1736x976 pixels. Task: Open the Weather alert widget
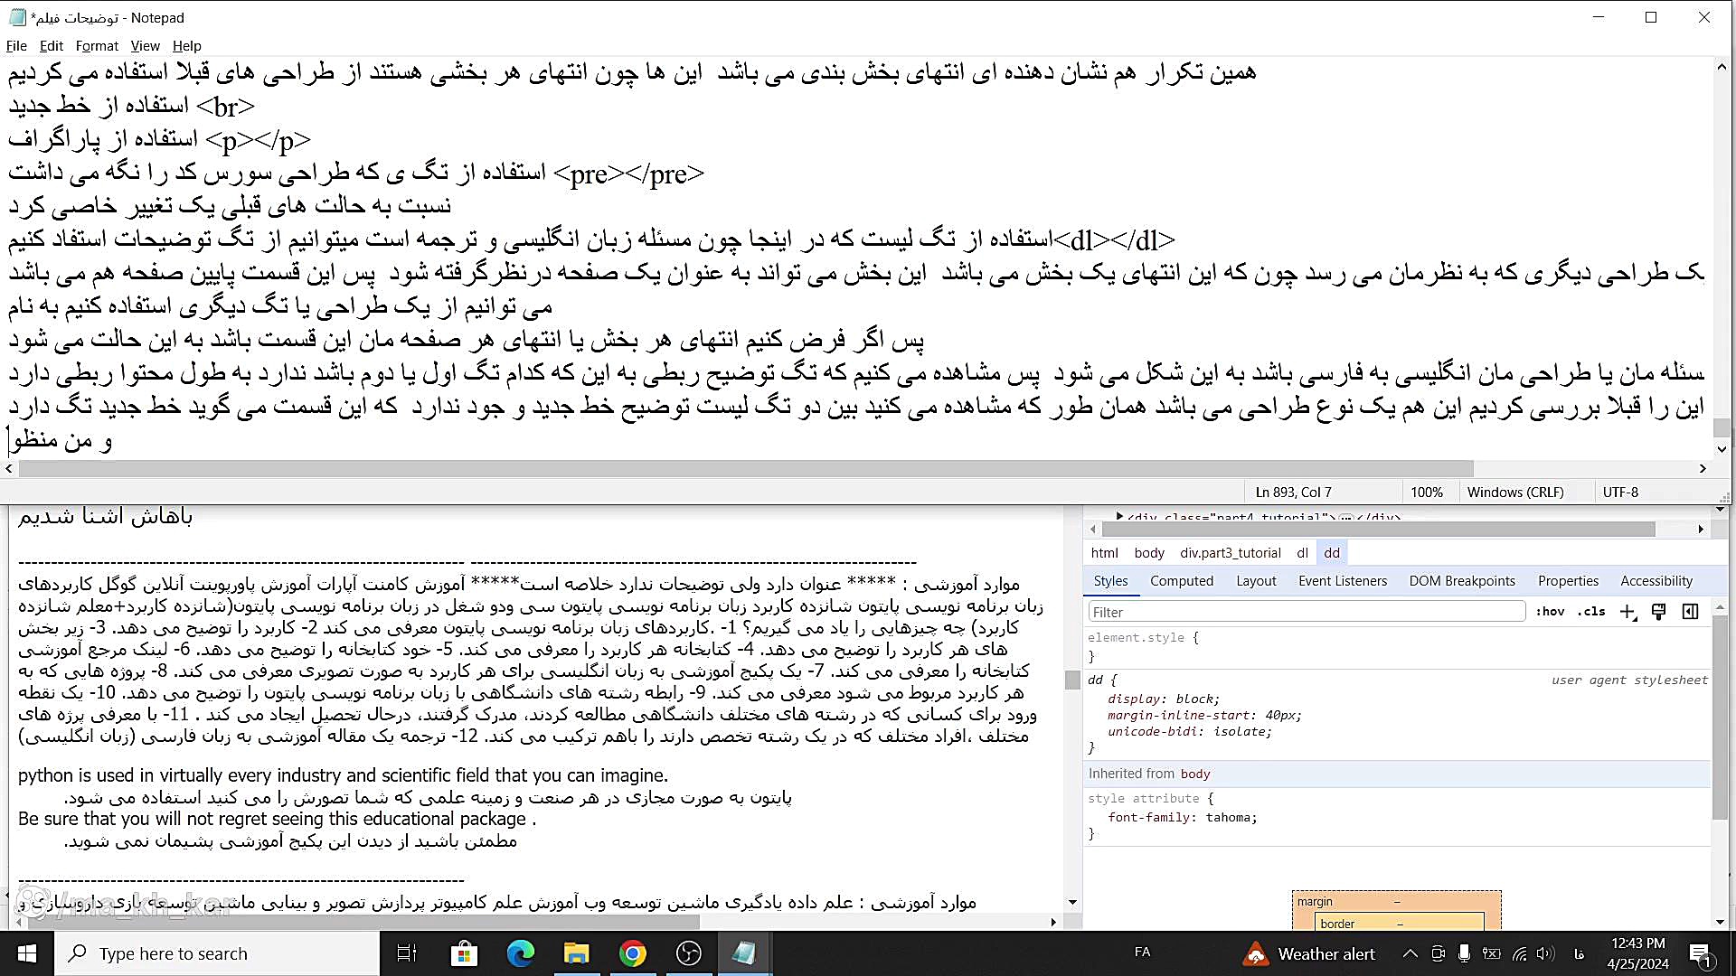pos(1309,953)
